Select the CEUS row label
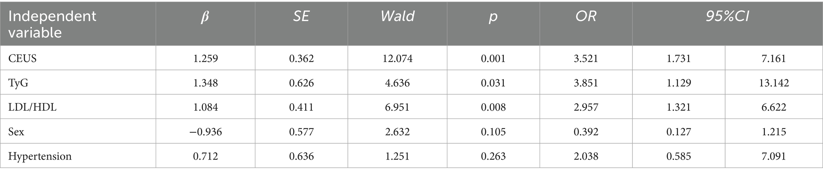The width and height of the screenshot is (823, 175). [22, 59]
